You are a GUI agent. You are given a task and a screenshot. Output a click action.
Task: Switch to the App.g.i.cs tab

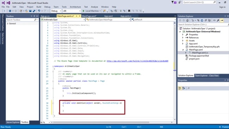[45, 16]
